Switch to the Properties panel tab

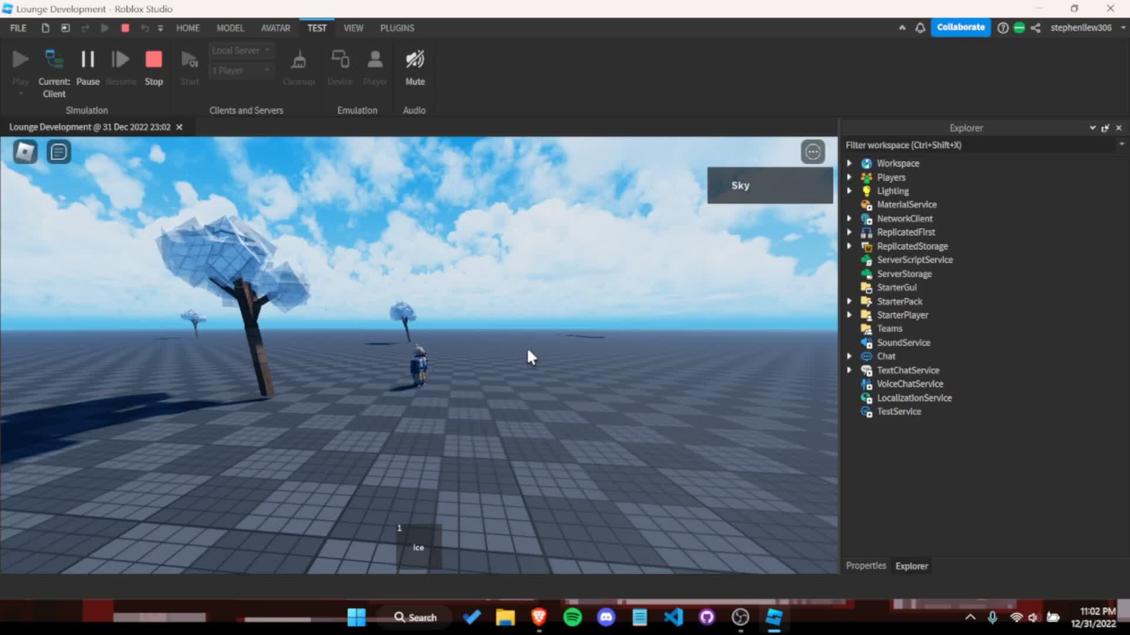(866, 566)
